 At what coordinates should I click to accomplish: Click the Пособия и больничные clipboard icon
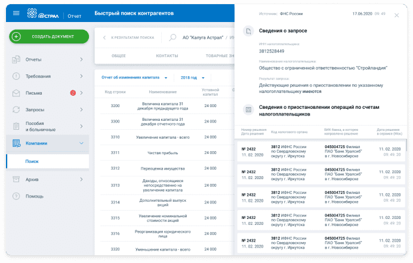pyautogui.click(x=16, y=126)
